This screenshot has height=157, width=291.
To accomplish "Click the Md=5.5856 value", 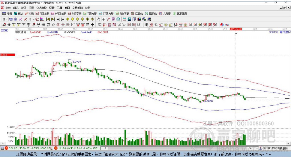I will tap(70, 32).
